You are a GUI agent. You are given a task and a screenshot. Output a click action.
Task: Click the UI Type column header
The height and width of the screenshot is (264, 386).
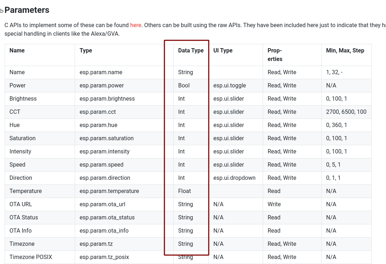[223, 50]
